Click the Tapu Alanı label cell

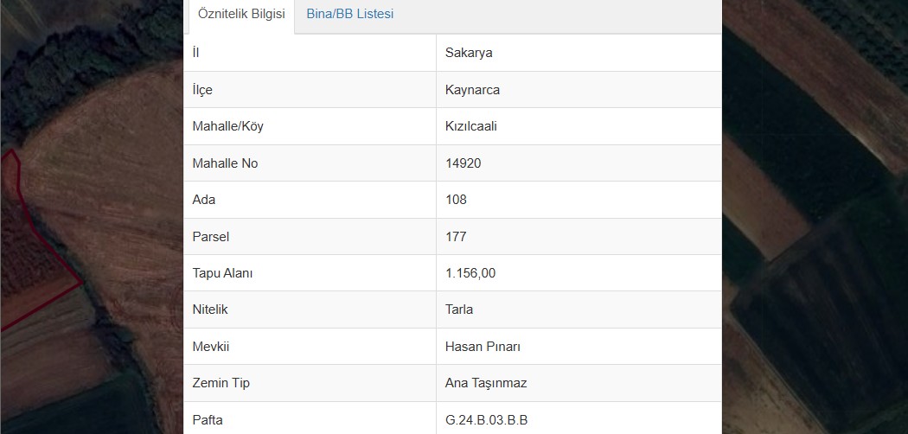310,273
